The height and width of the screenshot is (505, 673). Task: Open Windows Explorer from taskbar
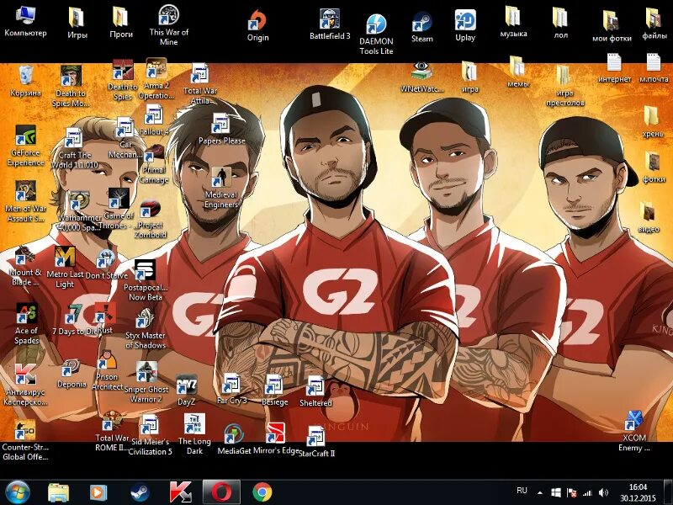[x=59, y=493]
